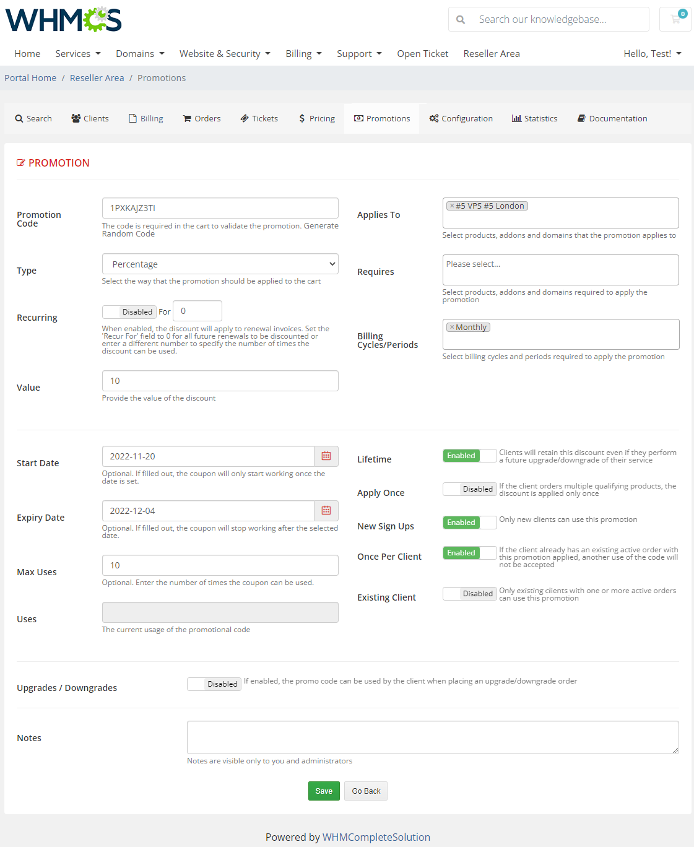Click the Notes text area
Viewport: 694px width, 847px height.
tap(432, 737)
